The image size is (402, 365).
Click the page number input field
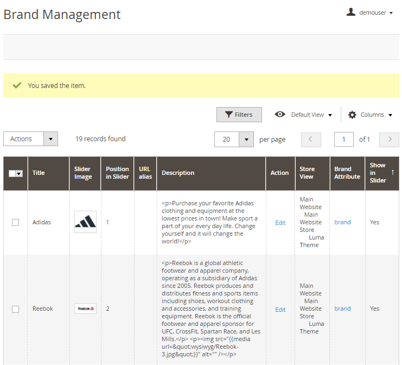pyautogui.click(x=344, y=140)
